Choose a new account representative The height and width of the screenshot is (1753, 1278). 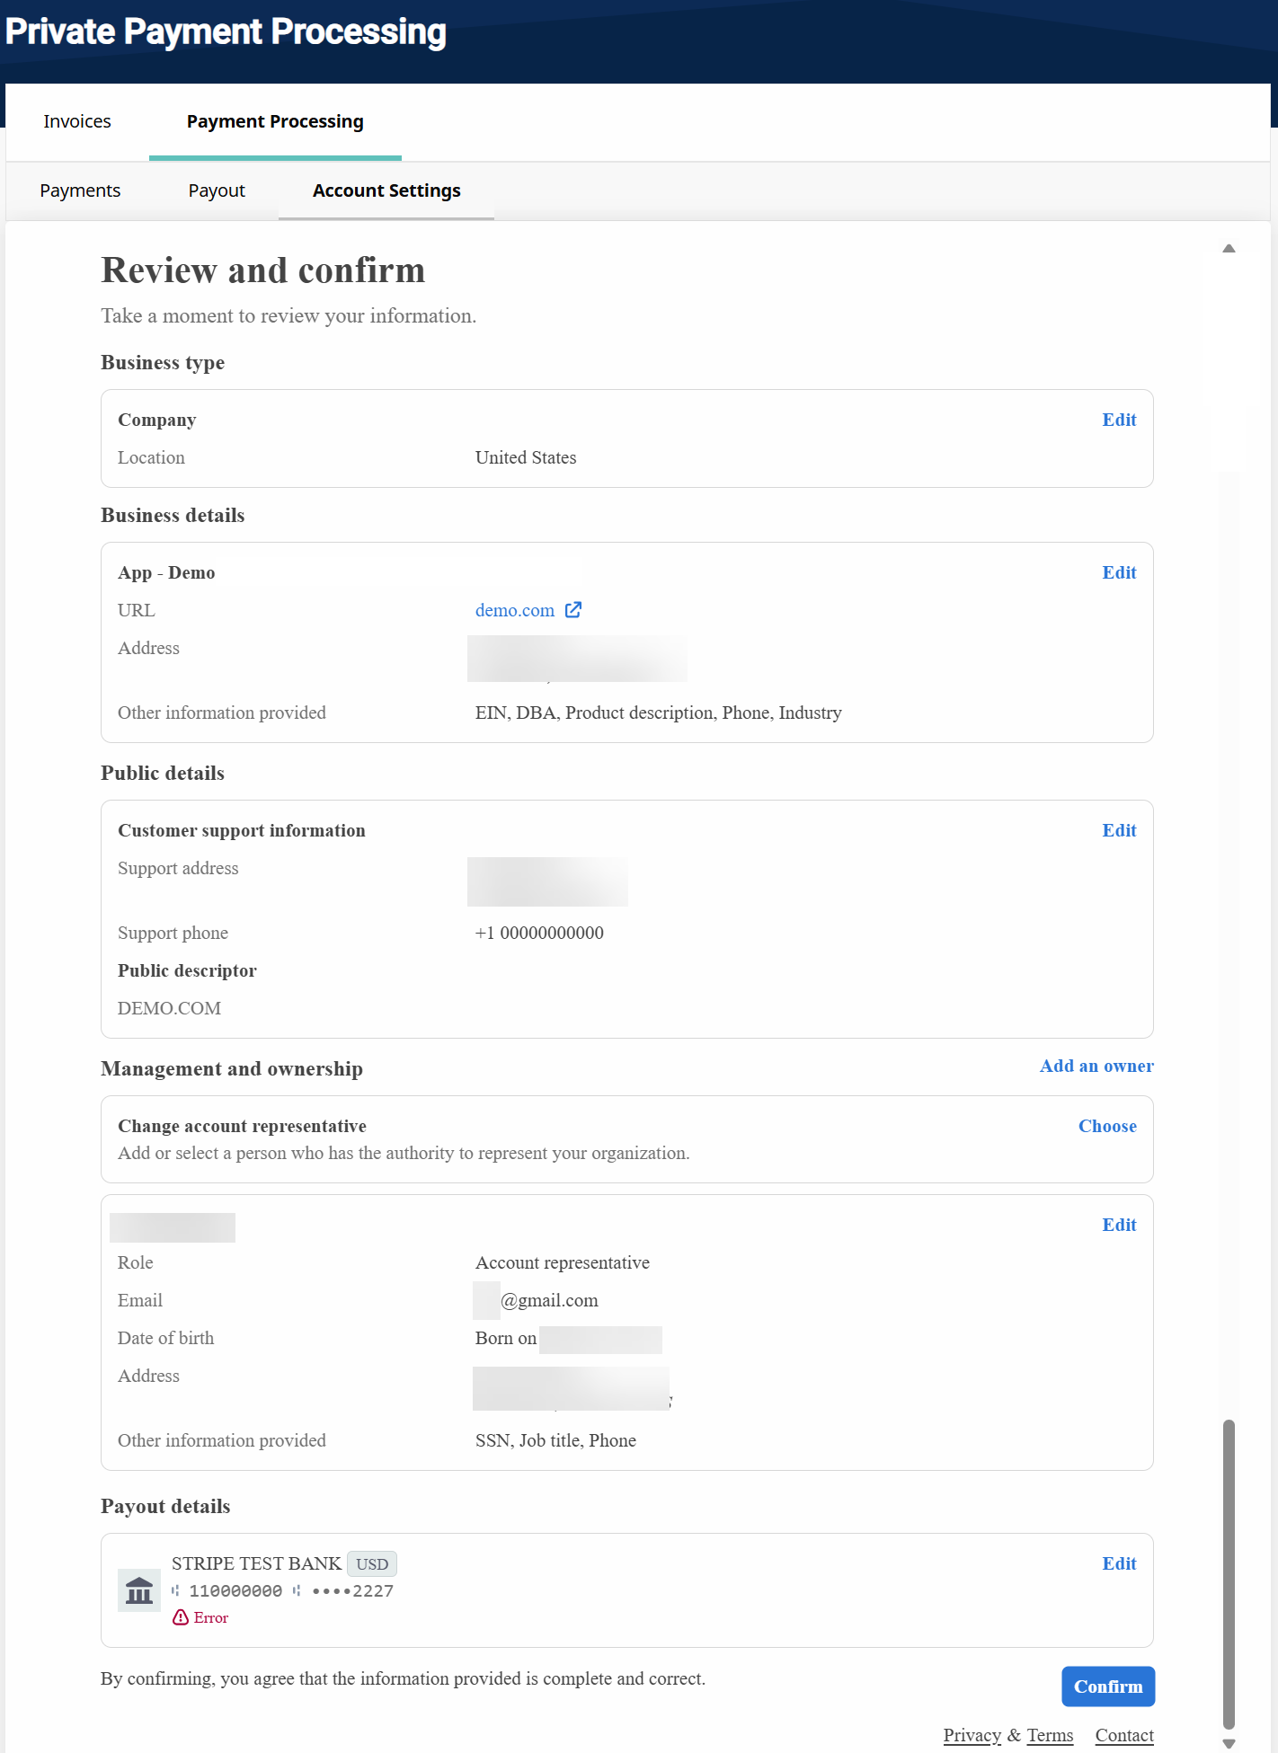coord(1107,1126)
